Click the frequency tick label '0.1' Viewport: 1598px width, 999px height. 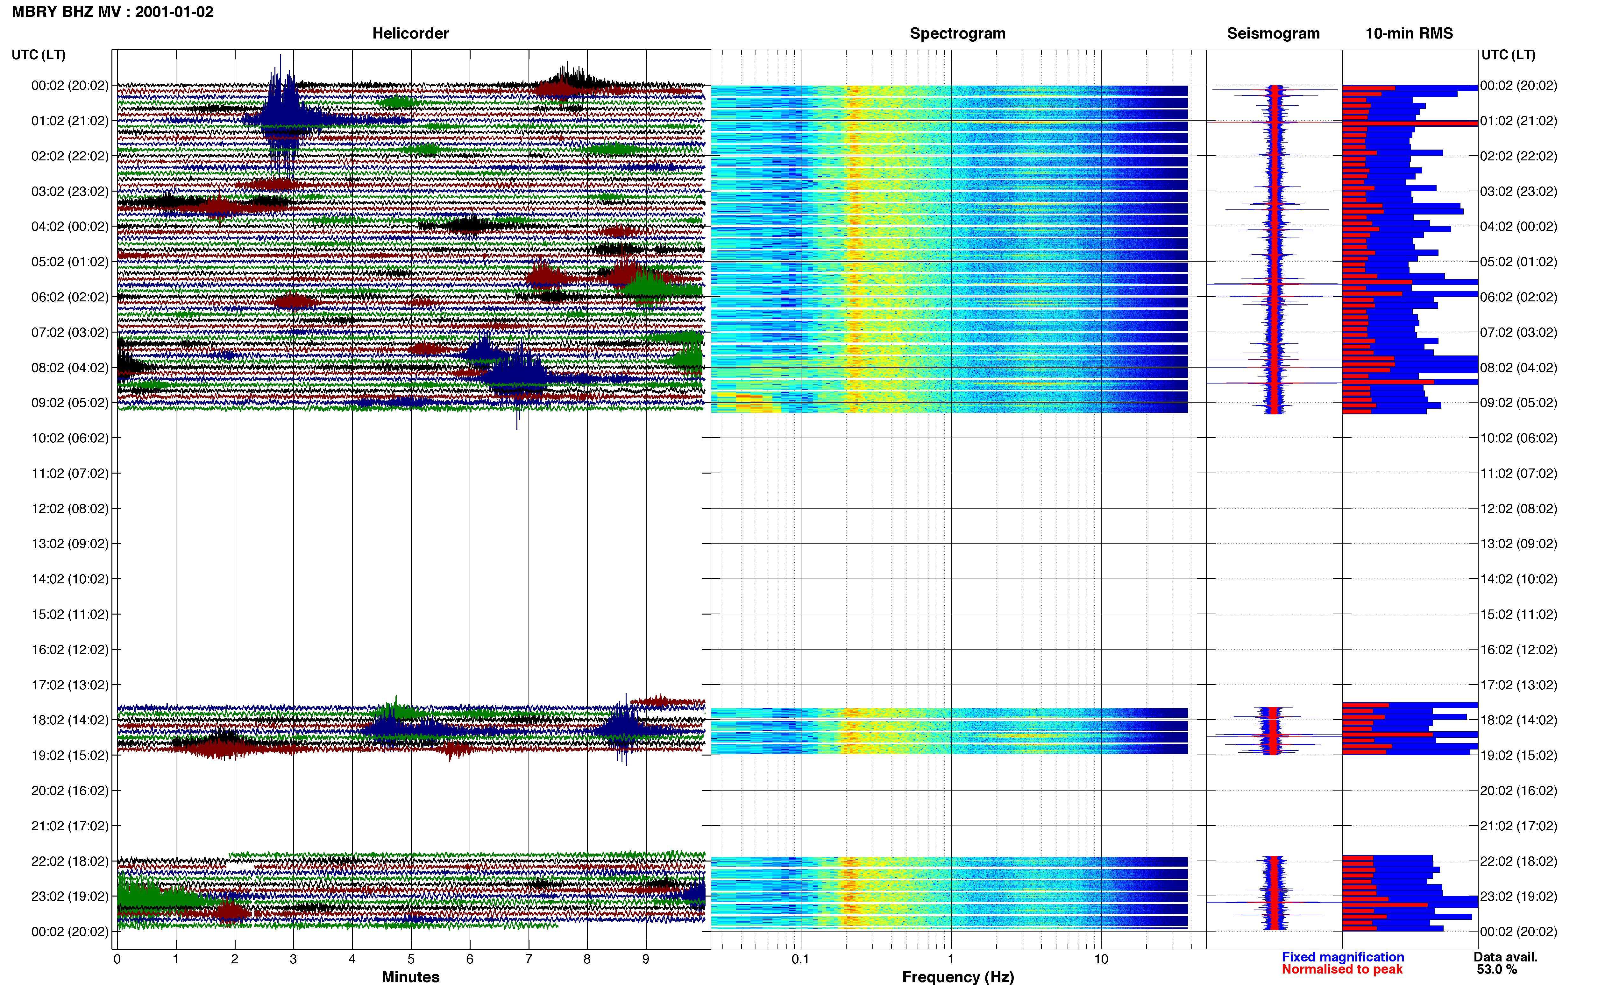(800, 959)
